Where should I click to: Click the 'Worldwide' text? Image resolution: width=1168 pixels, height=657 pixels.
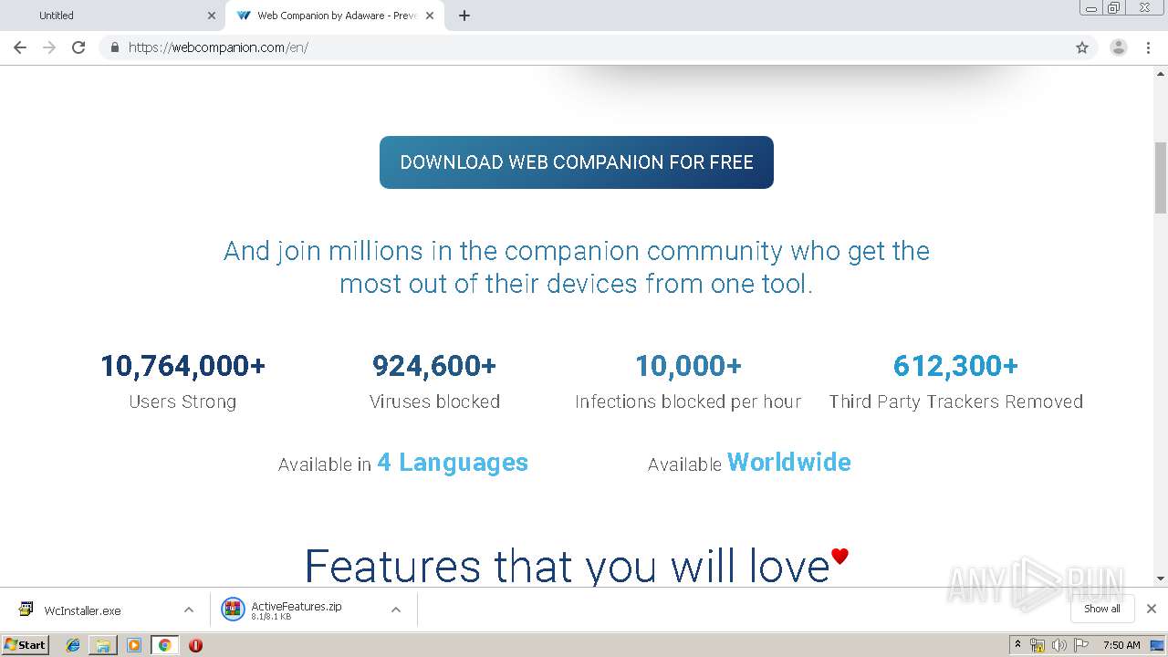(x=788, y=463)
